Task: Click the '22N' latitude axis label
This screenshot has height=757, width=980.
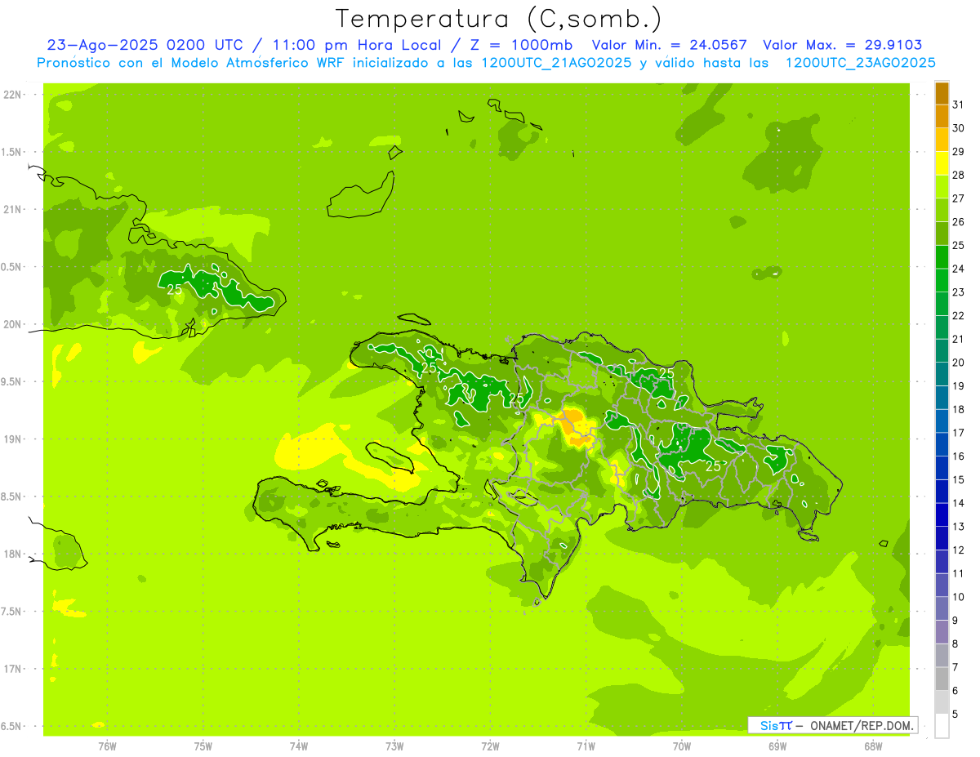Action: click(13, 95)
